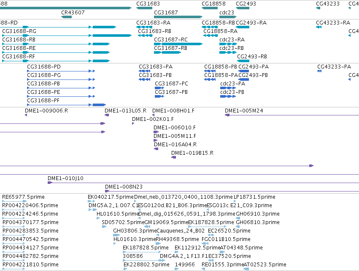Select transcript CG31688-RB
The image size is (359, 271).
coord(19,39)
